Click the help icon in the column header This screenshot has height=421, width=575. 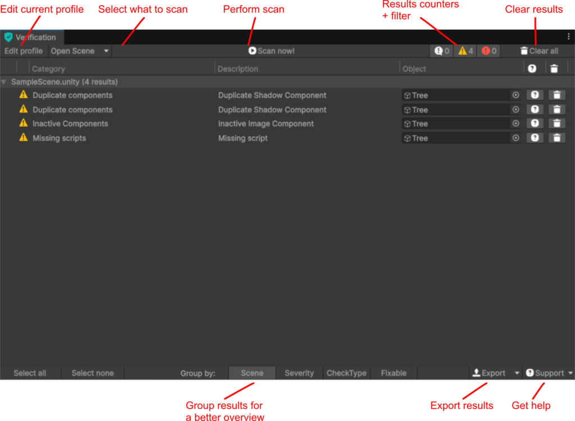(532, 69)
